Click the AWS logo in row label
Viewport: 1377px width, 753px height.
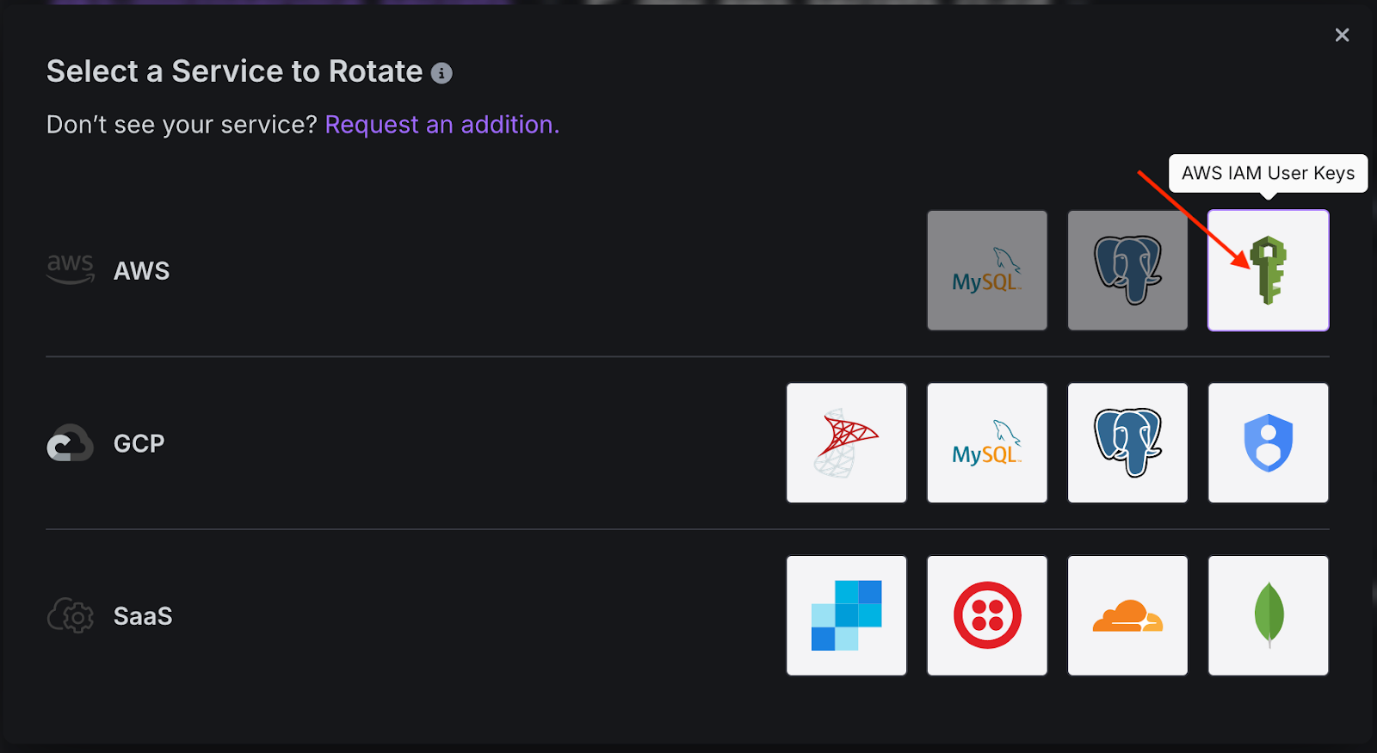pyautogui.click(x=70, y=269)
